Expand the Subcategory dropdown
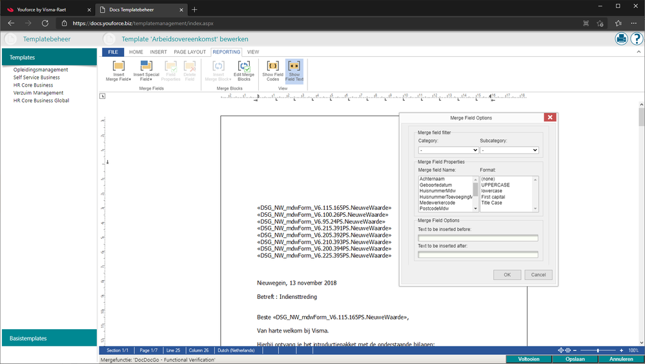The width and height of the screenshot is (645, 364). tap(509, 150)
